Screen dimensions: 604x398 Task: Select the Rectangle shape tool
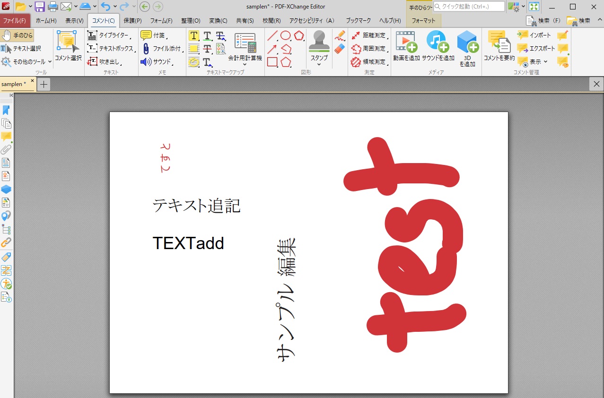272,62
